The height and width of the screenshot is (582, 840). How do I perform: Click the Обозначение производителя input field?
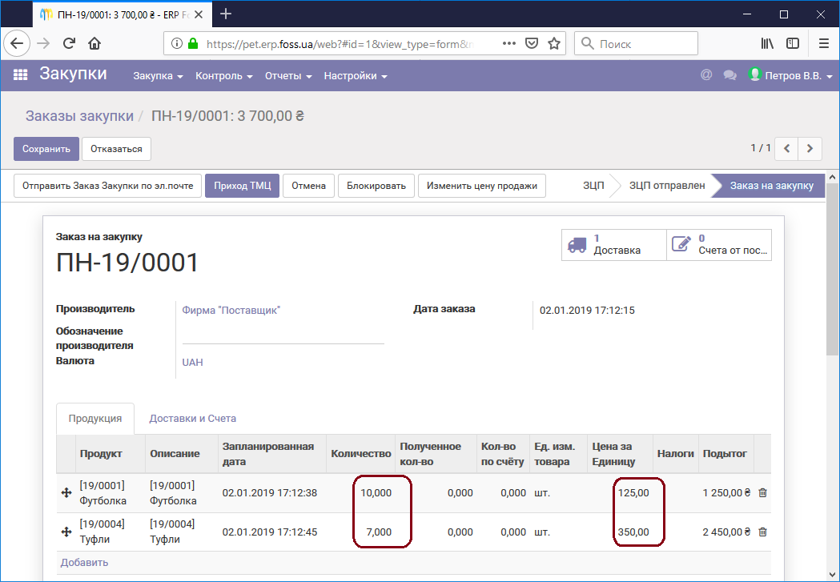[283, 336]
